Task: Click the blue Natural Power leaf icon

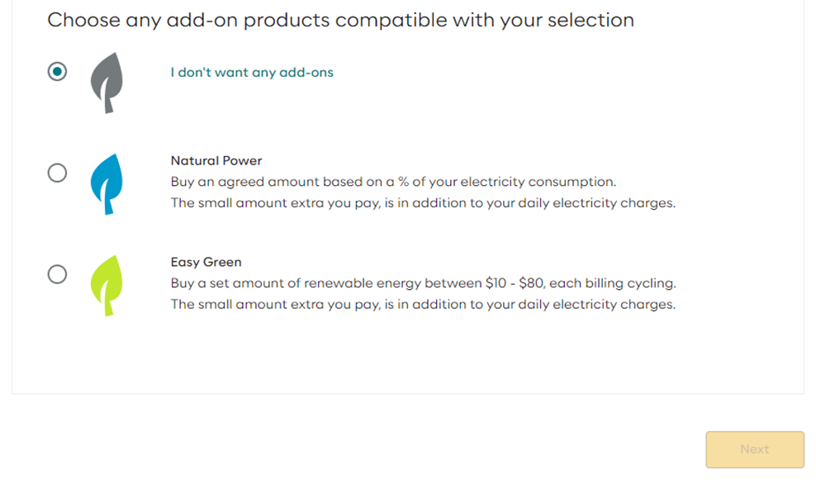Action: pyautogui.click(x=107, y=184)
